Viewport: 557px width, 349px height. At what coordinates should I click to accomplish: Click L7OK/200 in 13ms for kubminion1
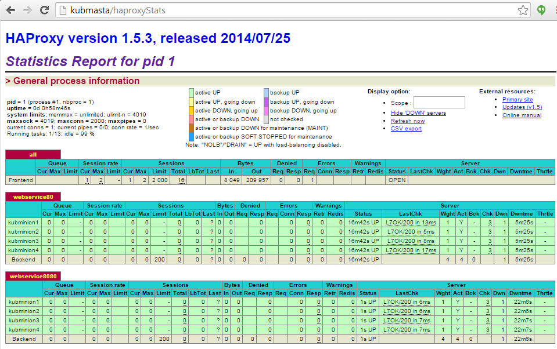pos(411,223)
